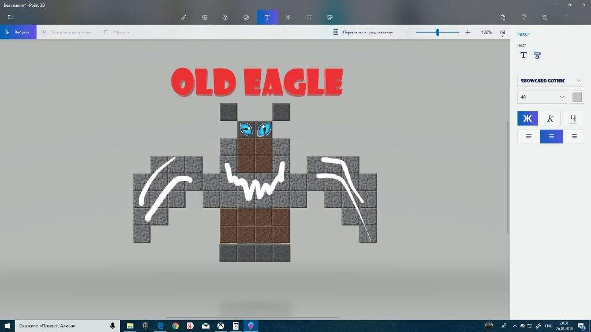591x332 pixels.
Task: Click the Redo arrow
Action: 566,17
